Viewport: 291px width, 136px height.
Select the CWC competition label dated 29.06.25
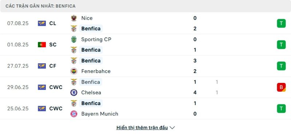56,87
